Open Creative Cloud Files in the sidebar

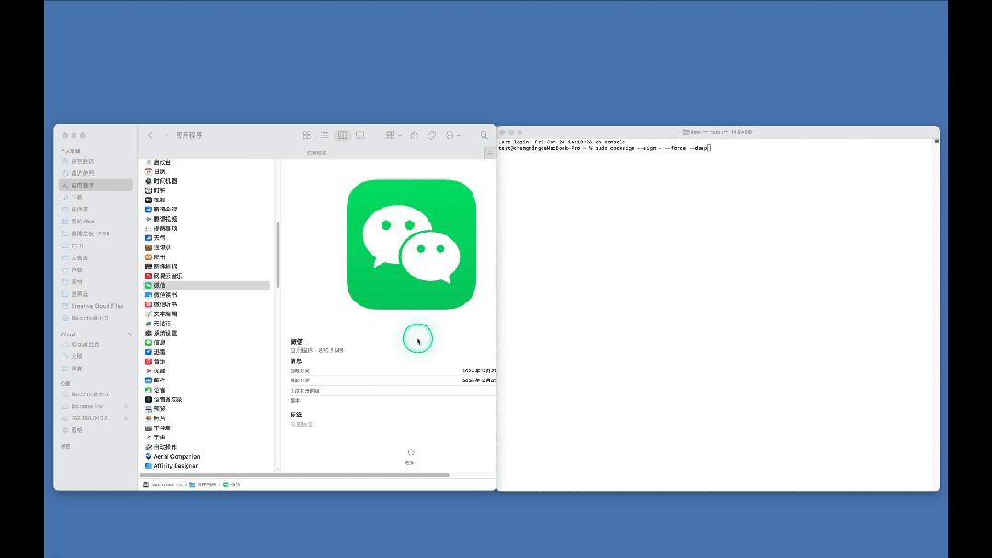[x=97, y=306]
